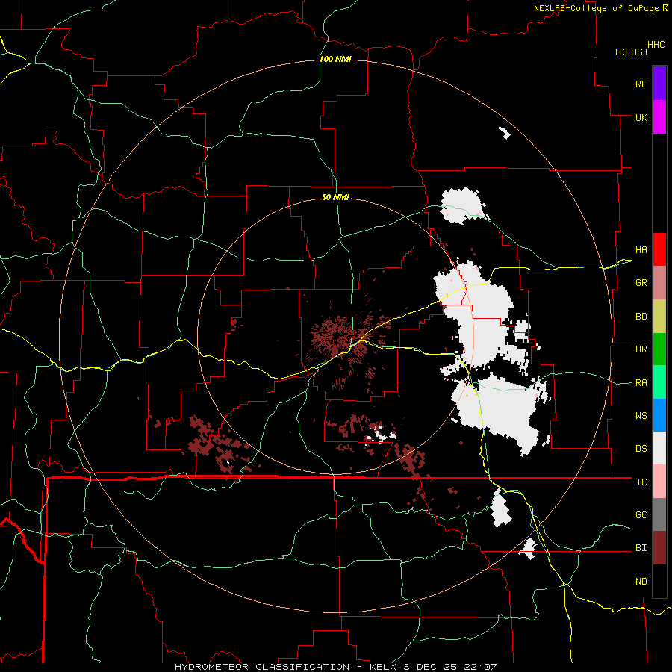The image size is (672, 672).
Task: Click the IC pink legend swatch
Action: [659, 482]
